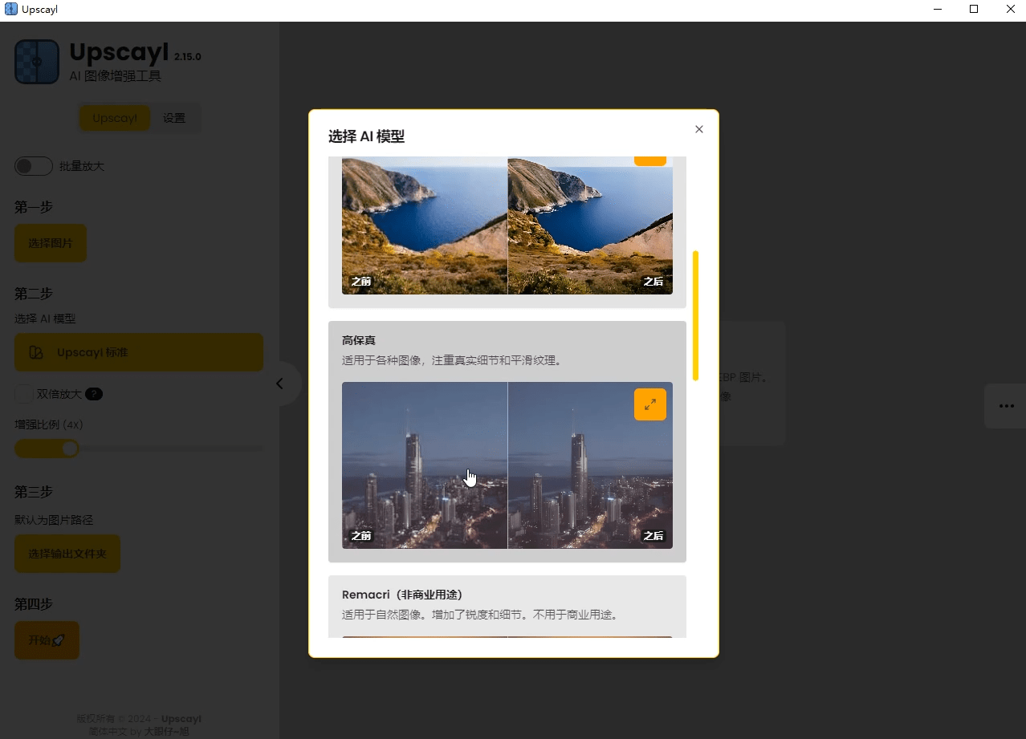Close the 选择 AI 模型 dialog
1026x739 pixels.
tap(698, 129)
